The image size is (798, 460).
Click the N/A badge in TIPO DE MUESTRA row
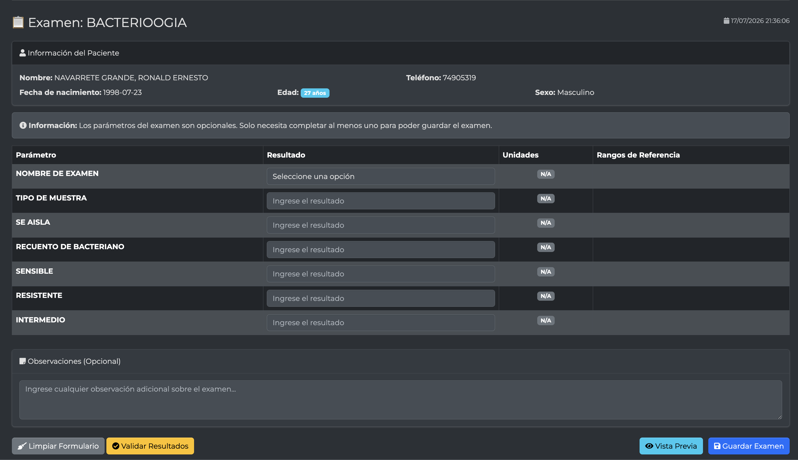click(546, 198)
